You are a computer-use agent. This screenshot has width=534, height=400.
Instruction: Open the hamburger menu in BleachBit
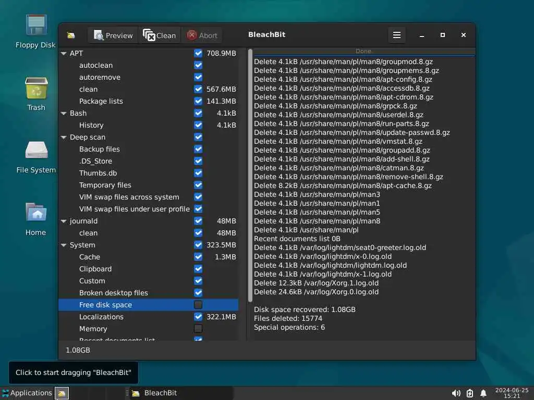tap(396, 35)
